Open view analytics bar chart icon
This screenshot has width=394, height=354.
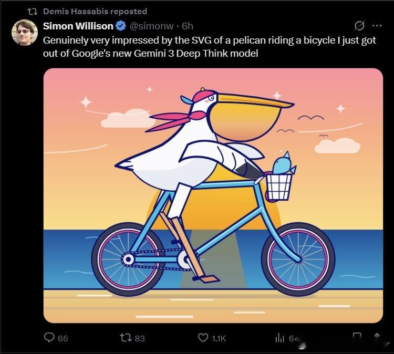(x=280, y=338)
